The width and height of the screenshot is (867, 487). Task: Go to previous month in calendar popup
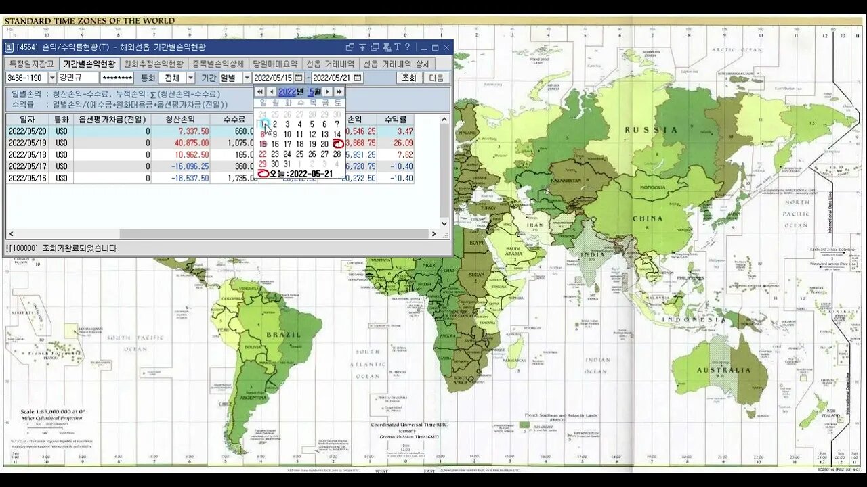pos(272,91)
